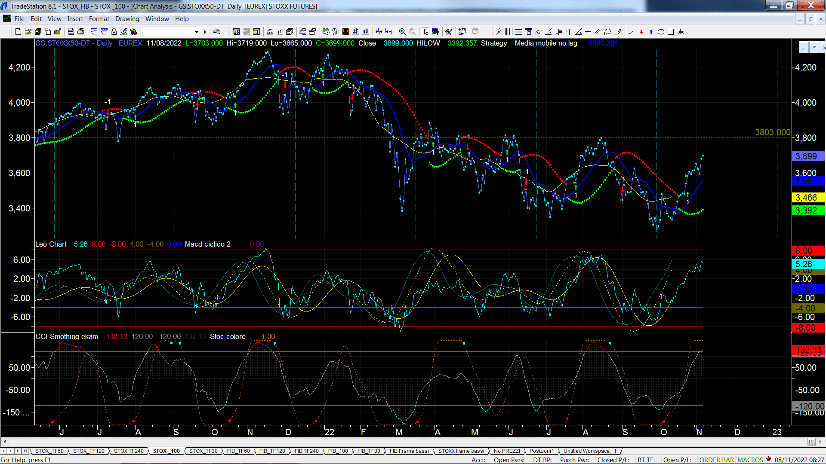Switch to the STOX_TF60 workspace tab

coord(49,451)
